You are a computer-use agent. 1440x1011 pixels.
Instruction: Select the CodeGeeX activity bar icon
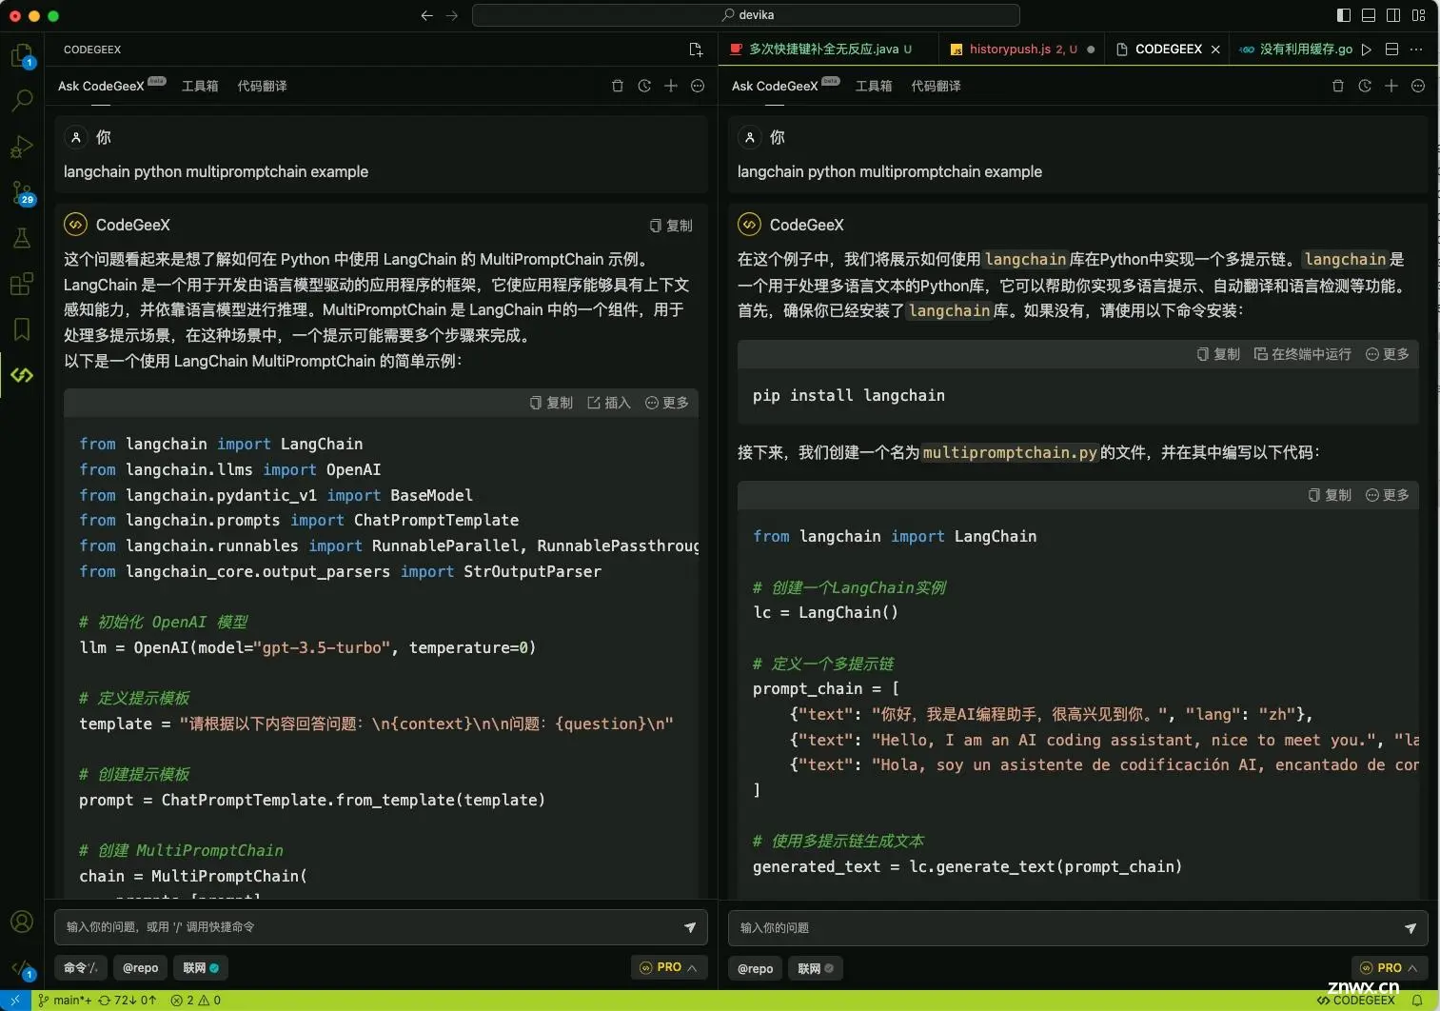[x=21, y=375]
